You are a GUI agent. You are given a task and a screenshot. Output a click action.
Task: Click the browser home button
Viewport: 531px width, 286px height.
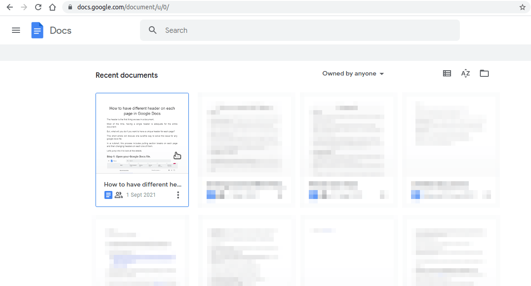coord(52,7)
